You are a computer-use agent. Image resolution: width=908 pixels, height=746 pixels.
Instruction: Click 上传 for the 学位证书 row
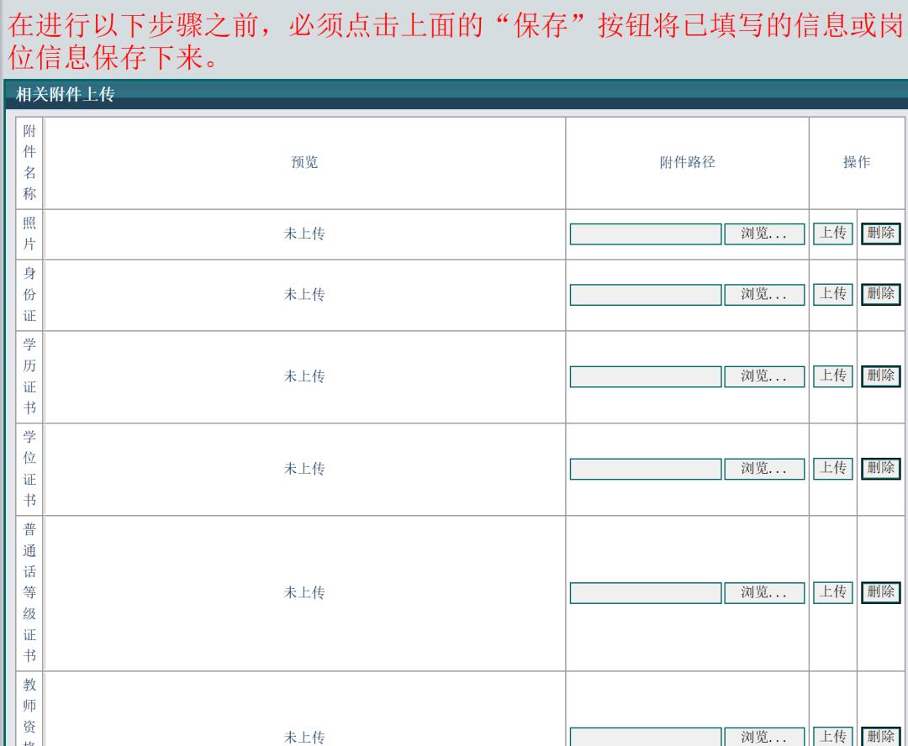[x=831, y=470]
